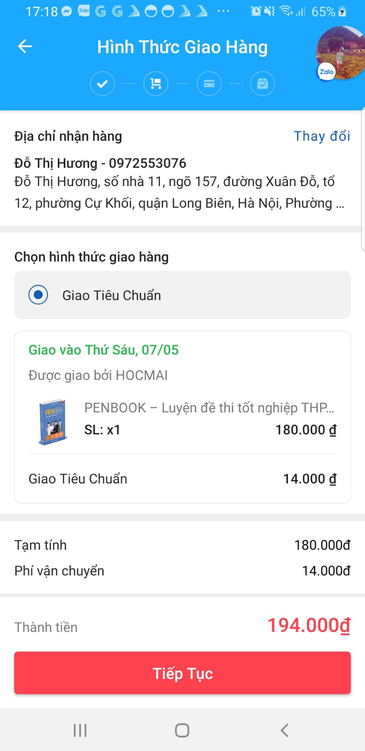Tap the Giao Tiêu Chuẩn shipping option row

(x=182, y=295)
